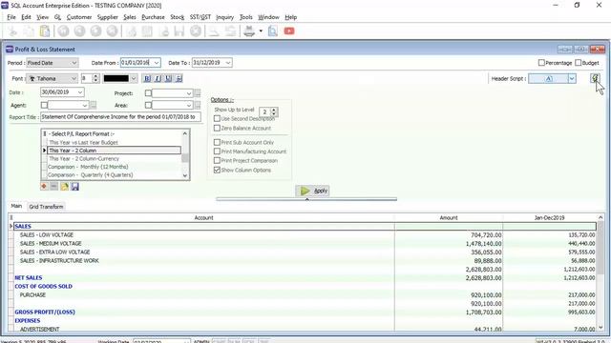Toggle Bold font style button
Viewport: 611px width, 343px height.
147,78
